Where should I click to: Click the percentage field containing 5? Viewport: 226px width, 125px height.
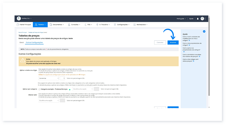pos(63,78)
